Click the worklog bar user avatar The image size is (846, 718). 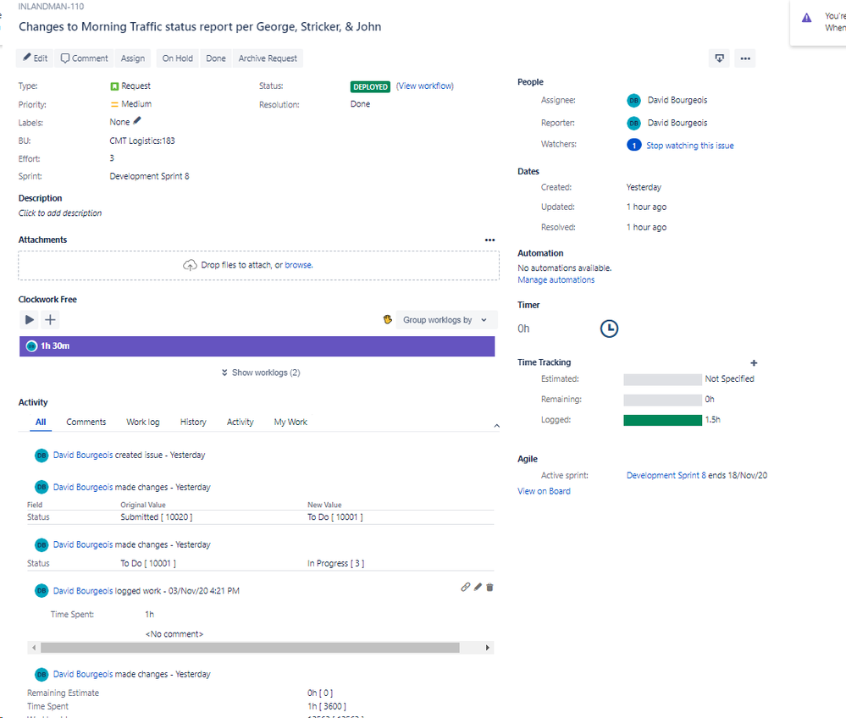click(x=32, y=346)
